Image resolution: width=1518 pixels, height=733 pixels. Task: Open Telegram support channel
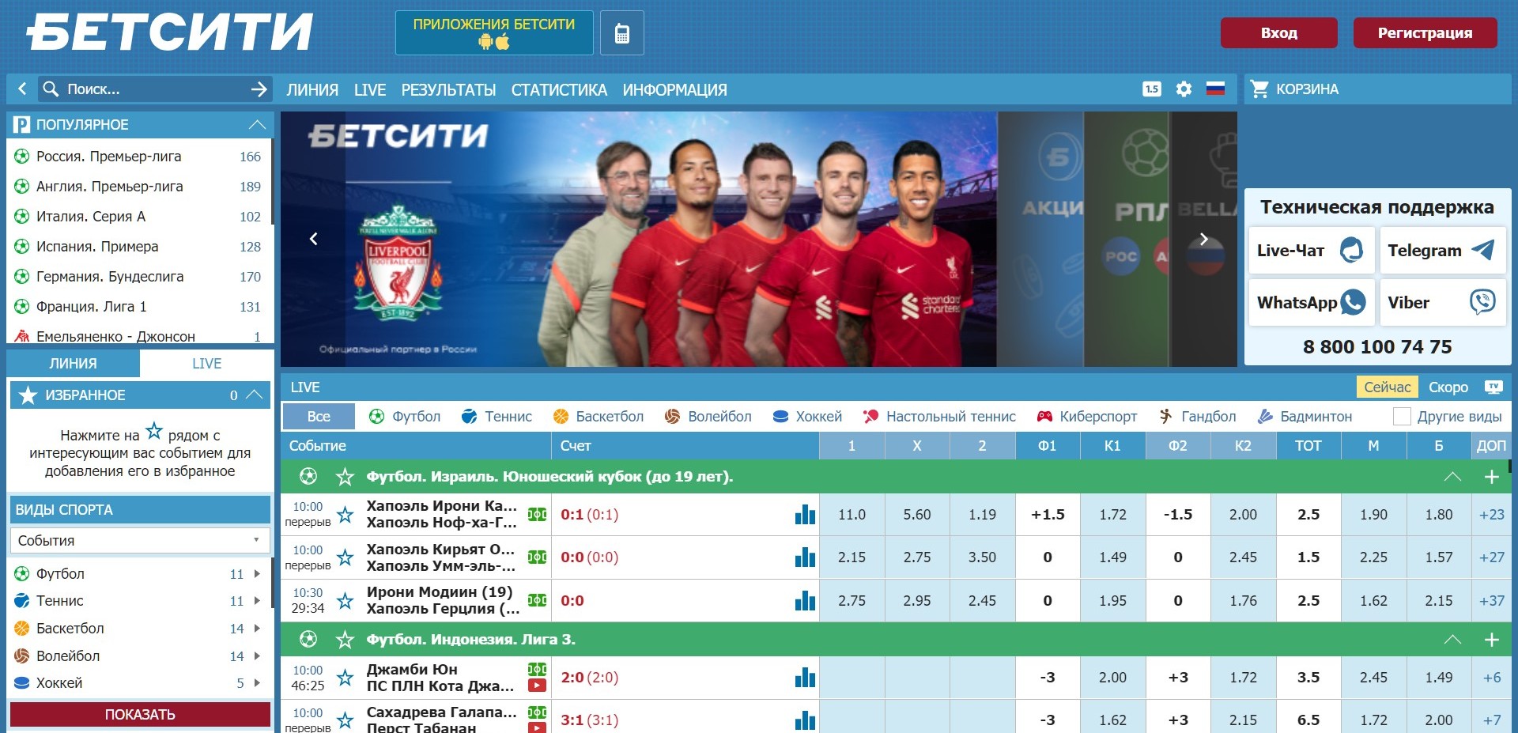1443,251
